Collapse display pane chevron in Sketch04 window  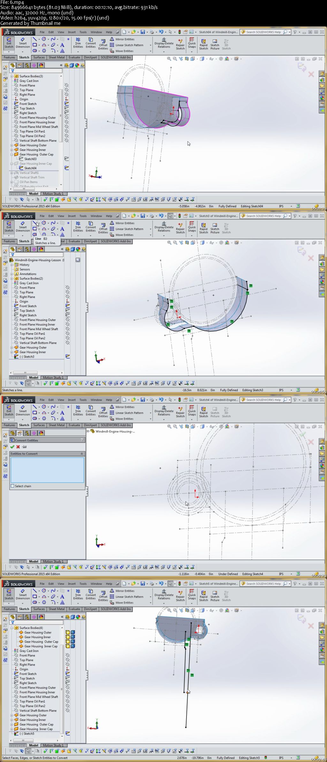point(61,65)
